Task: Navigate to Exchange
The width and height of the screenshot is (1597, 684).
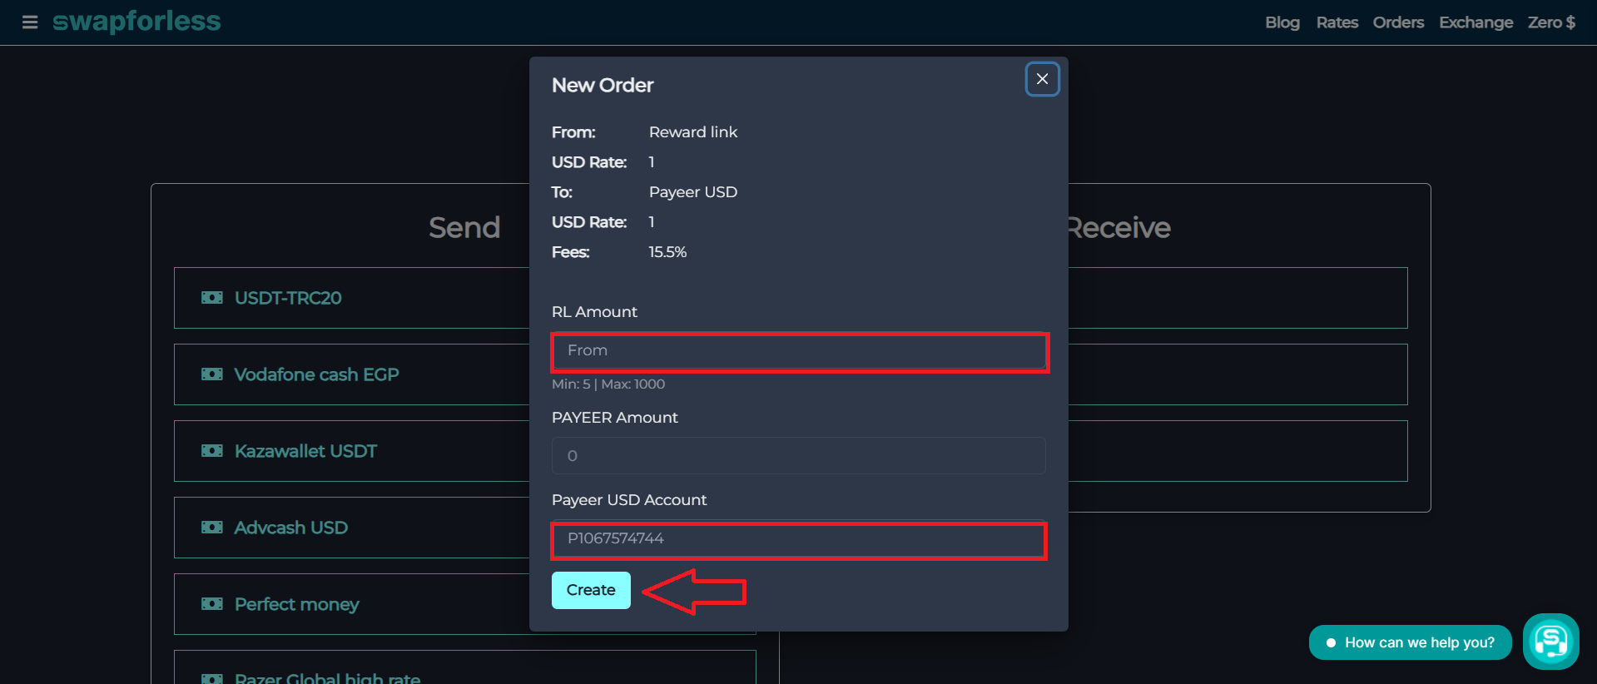Action: click(x=1475, y=22)
